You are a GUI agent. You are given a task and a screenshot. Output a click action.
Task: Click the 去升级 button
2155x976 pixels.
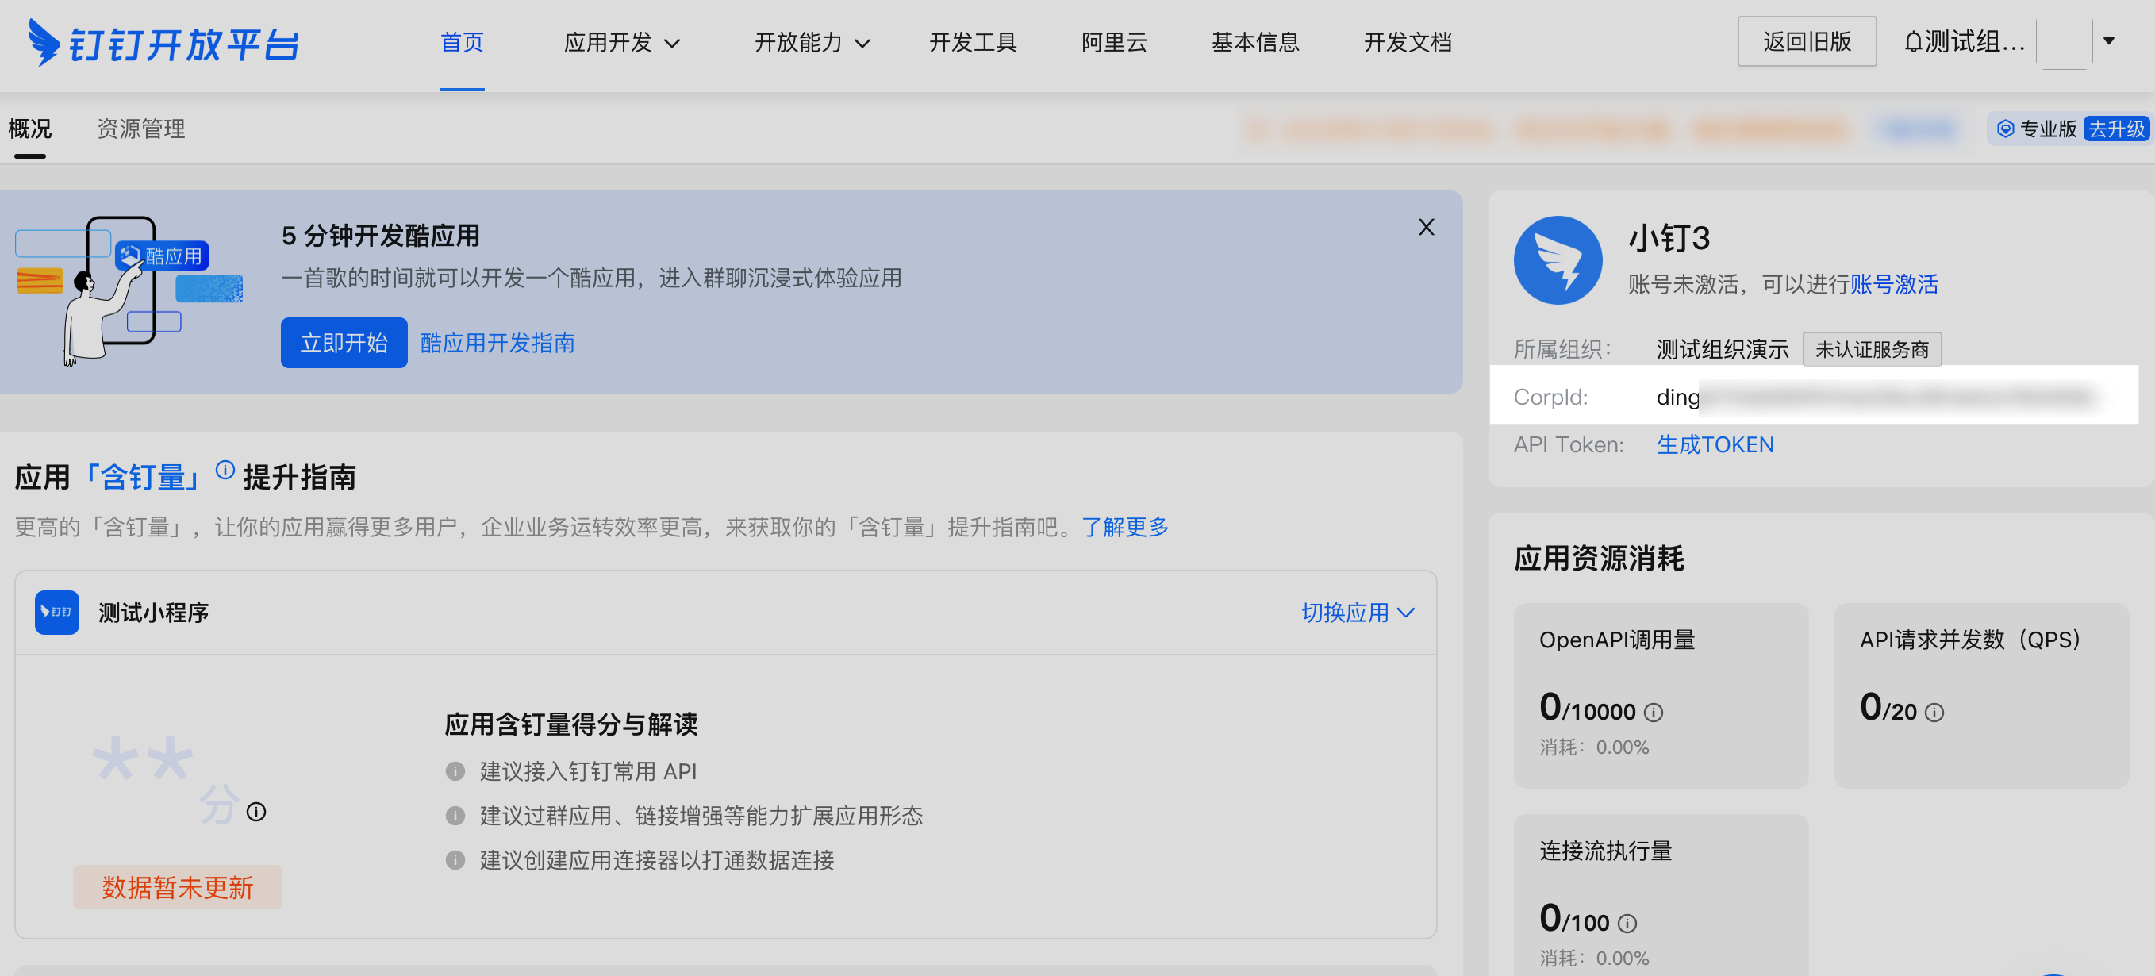2115,129
